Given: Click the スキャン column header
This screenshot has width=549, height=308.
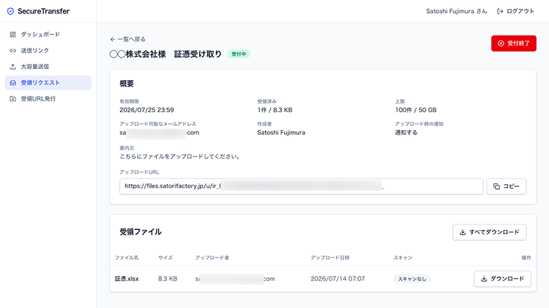Looking at the screenshot, I should pyautogui.click(x=403, y=258).
